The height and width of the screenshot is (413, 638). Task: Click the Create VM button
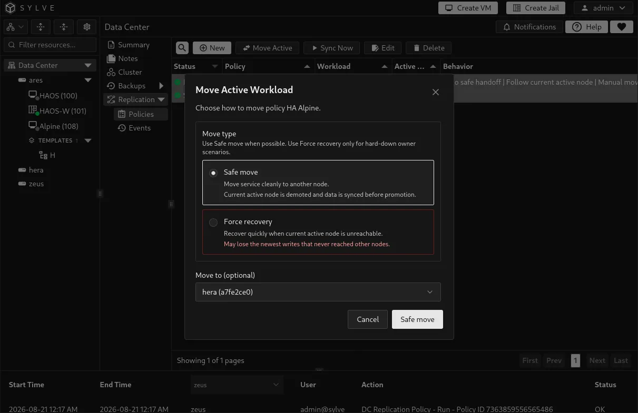coord(469,8)
